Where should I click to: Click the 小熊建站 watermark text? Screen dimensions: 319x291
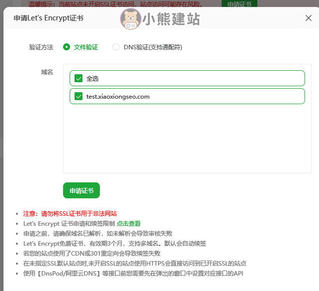(x=171, y=19)
